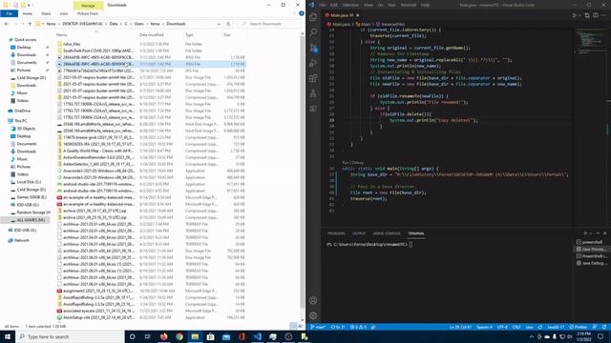Open the File tab in File Explorer
Screen dimensions: 611x343
click(9, 13)
